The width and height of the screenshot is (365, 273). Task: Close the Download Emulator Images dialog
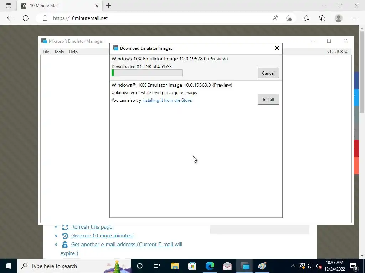pyautogui.click(x=277, y=48)
